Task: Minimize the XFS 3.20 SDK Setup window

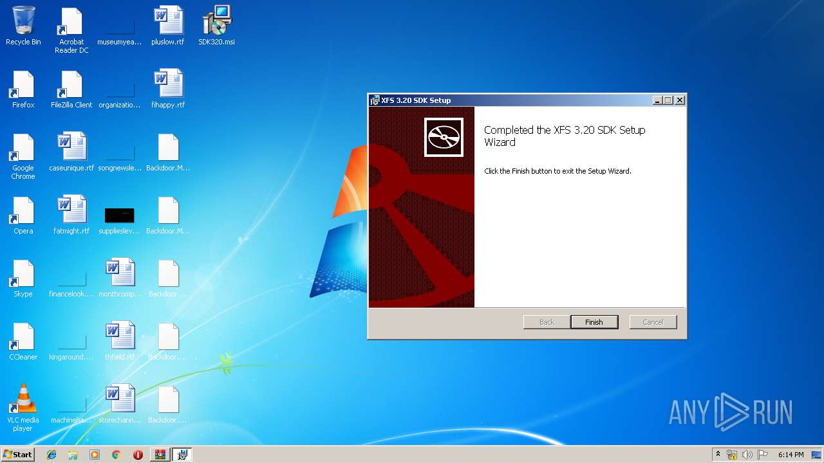Action: 657,100
